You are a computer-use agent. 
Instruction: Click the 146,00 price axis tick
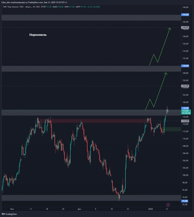pyautogui.click(x=185, y=7)
